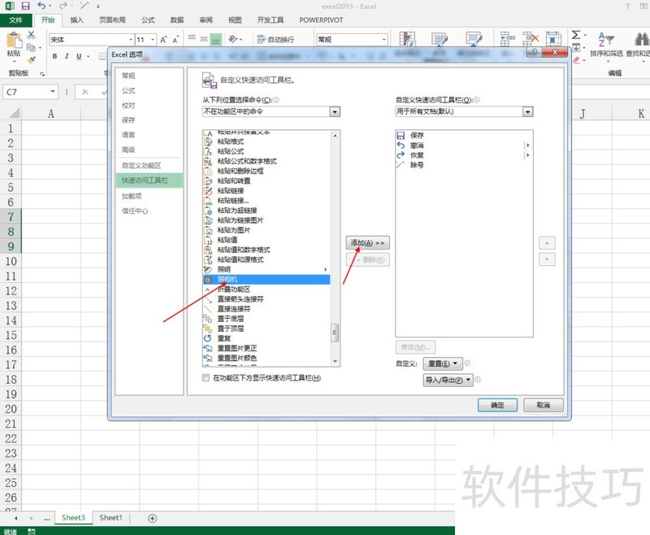Move selected command up using arrow icon
650x535 pixels.
(x=547, y=243)
